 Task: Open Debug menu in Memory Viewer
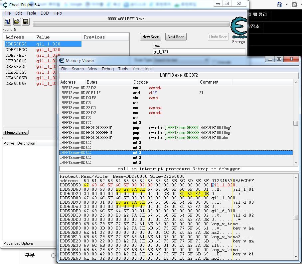coord(108,69)
